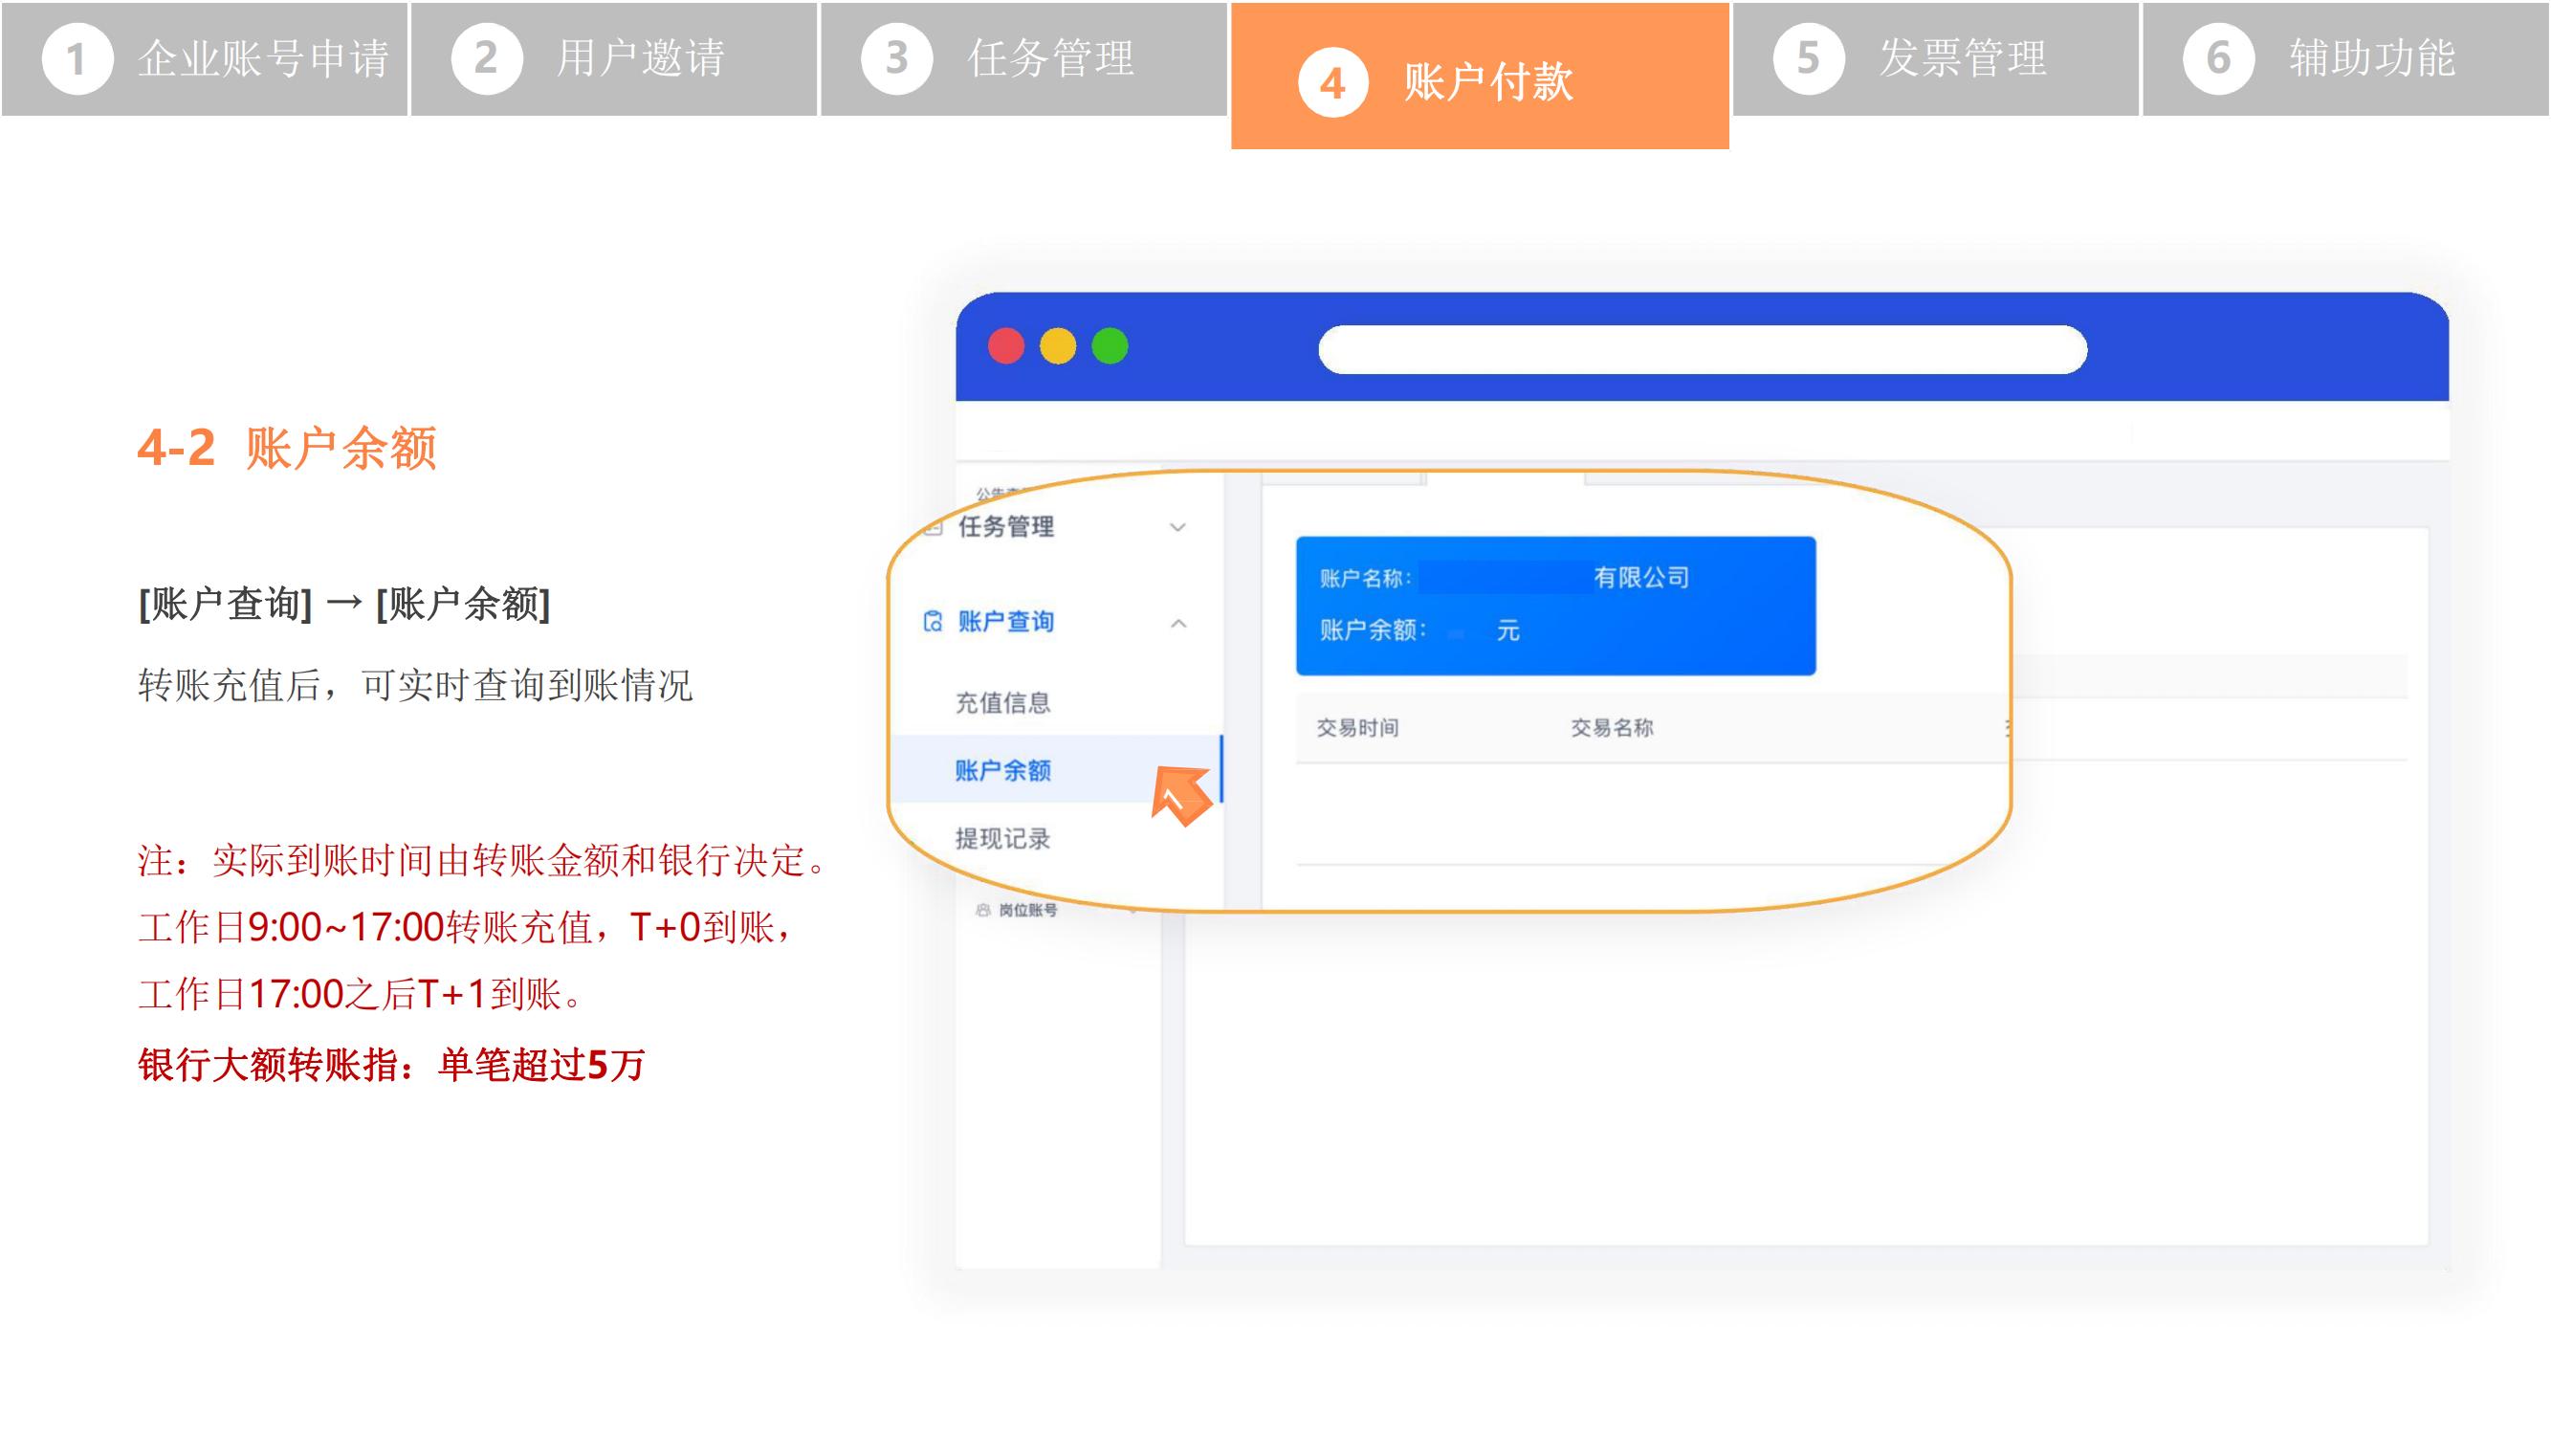Click the step 1 number circle icon
2551x1435 pixels.
pos(77,58)
